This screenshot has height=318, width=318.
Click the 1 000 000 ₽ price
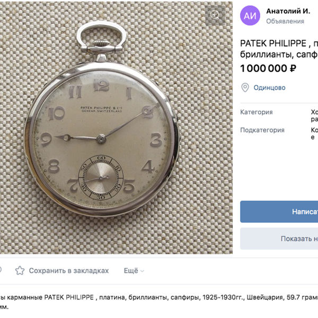[268, 68]
